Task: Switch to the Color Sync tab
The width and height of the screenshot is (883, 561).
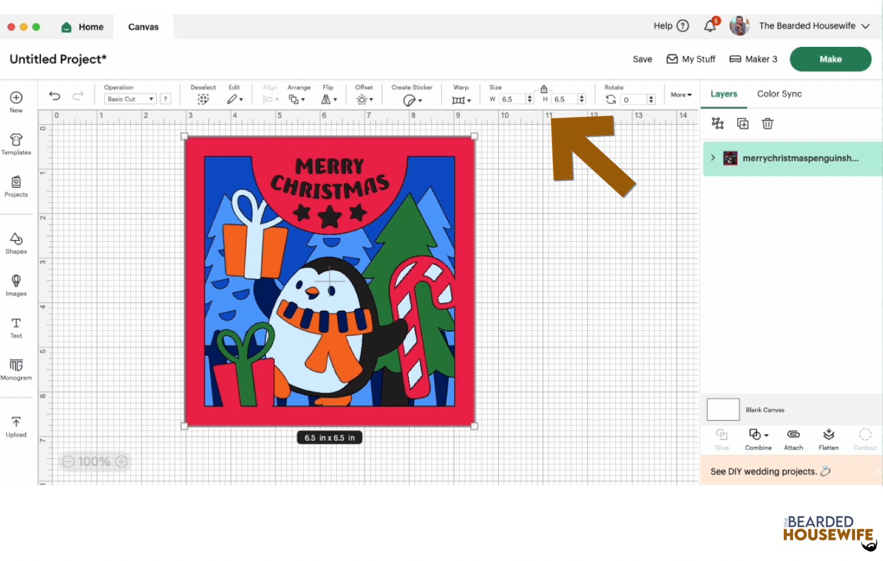Action: tap(779, 94)
